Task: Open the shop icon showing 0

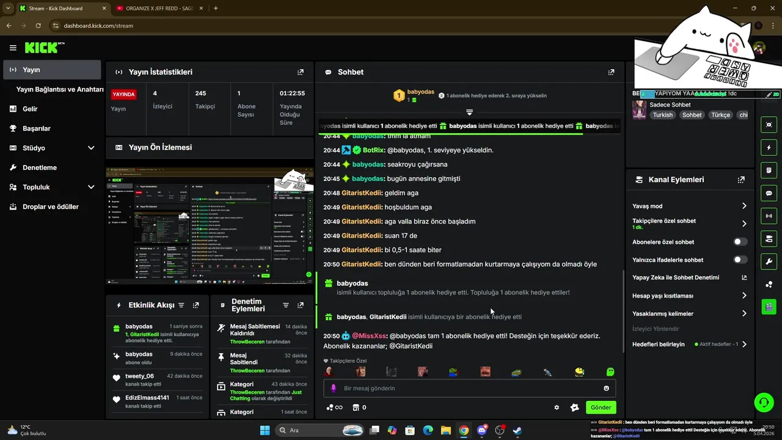Action: pyautogui.click(x=359, y=408)
